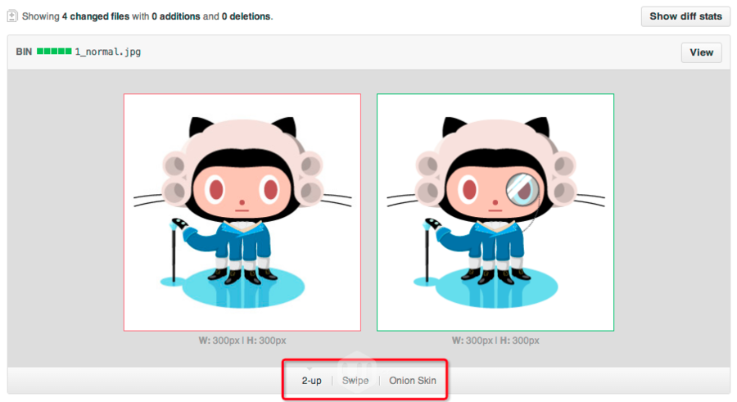Image resolution: width=737 pixels, height=402 pixels.
Task: Click the file diff icon beside Showing
Action: (12, 16)
